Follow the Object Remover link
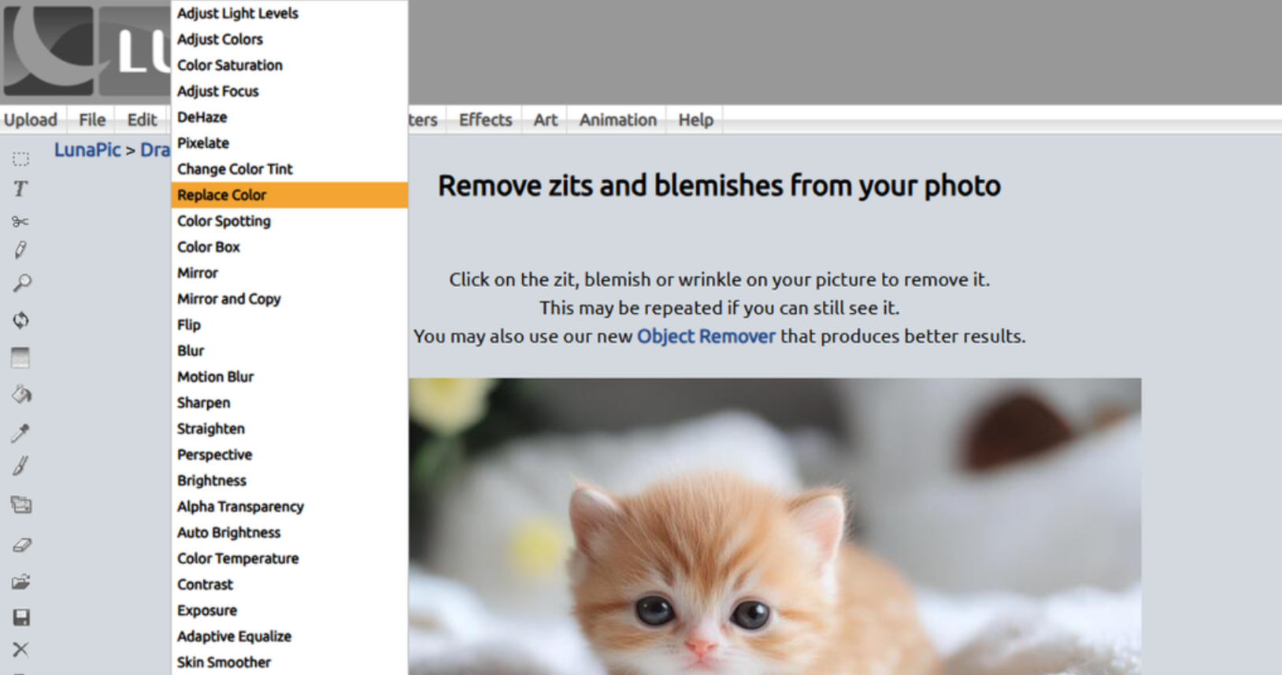 click(706, 337)
